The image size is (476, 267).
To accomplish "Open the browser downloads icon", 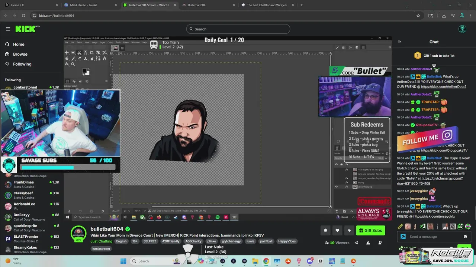I will coord(444,16).
